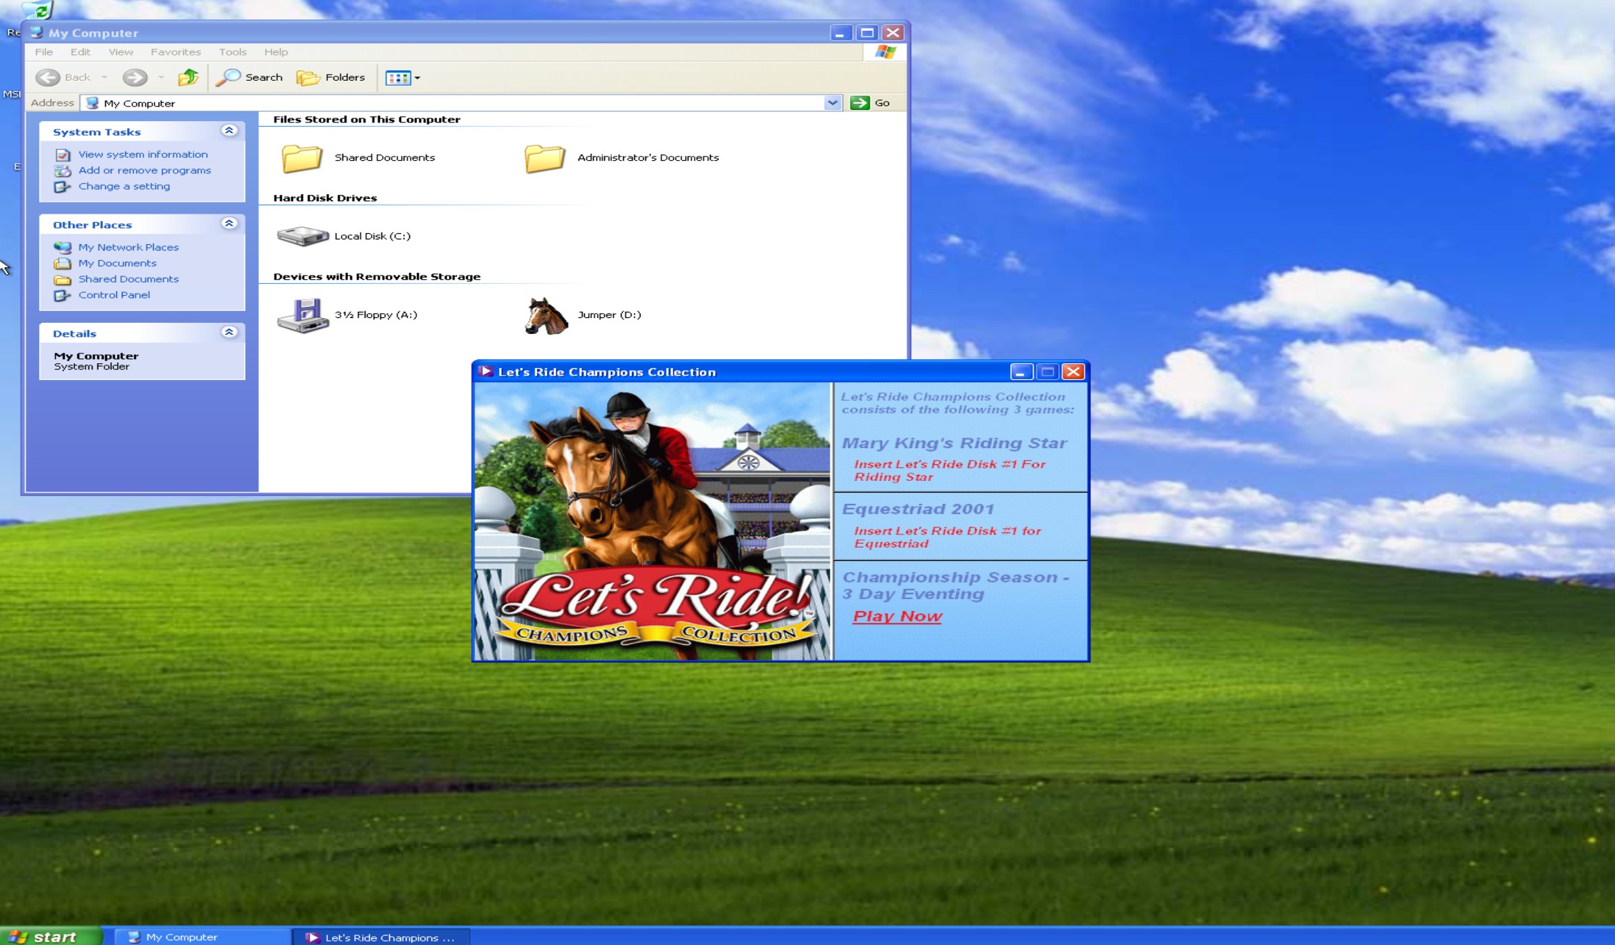Expand the Address bar dropdown list
1615x945 pixels.
(833, 103)
